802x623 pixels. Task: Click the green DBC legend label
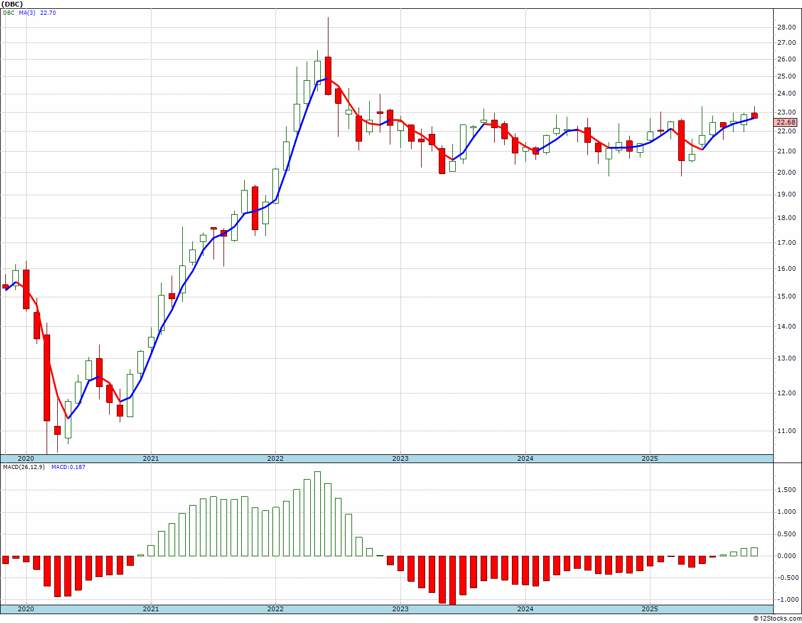coord(9,12)
